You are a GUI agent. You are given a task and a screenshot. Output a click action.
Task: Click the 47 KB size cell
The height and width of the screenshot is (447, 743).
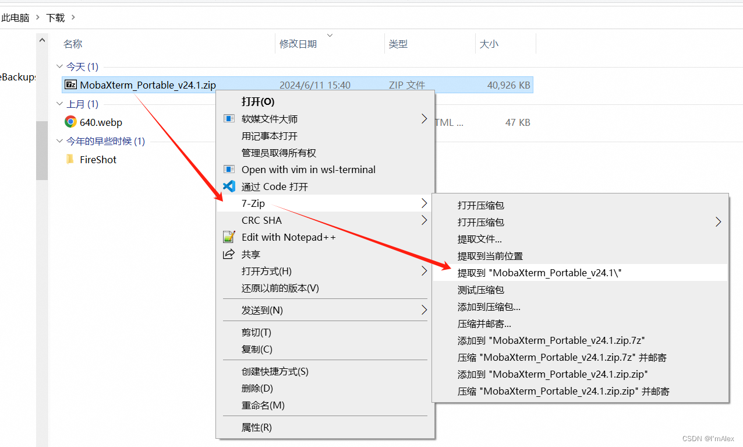(518, 122)
